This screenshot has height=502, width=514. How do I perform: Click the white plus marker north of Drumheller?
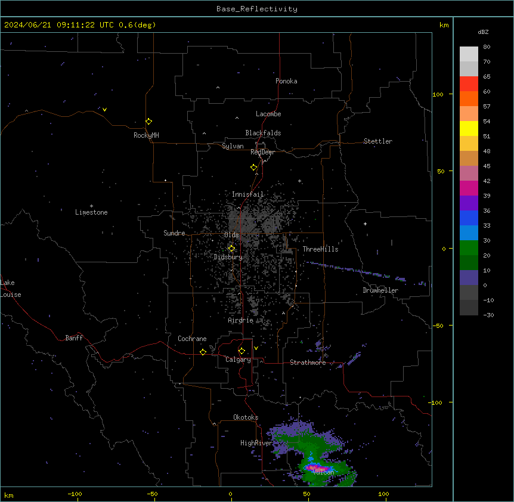pos(365,224)
